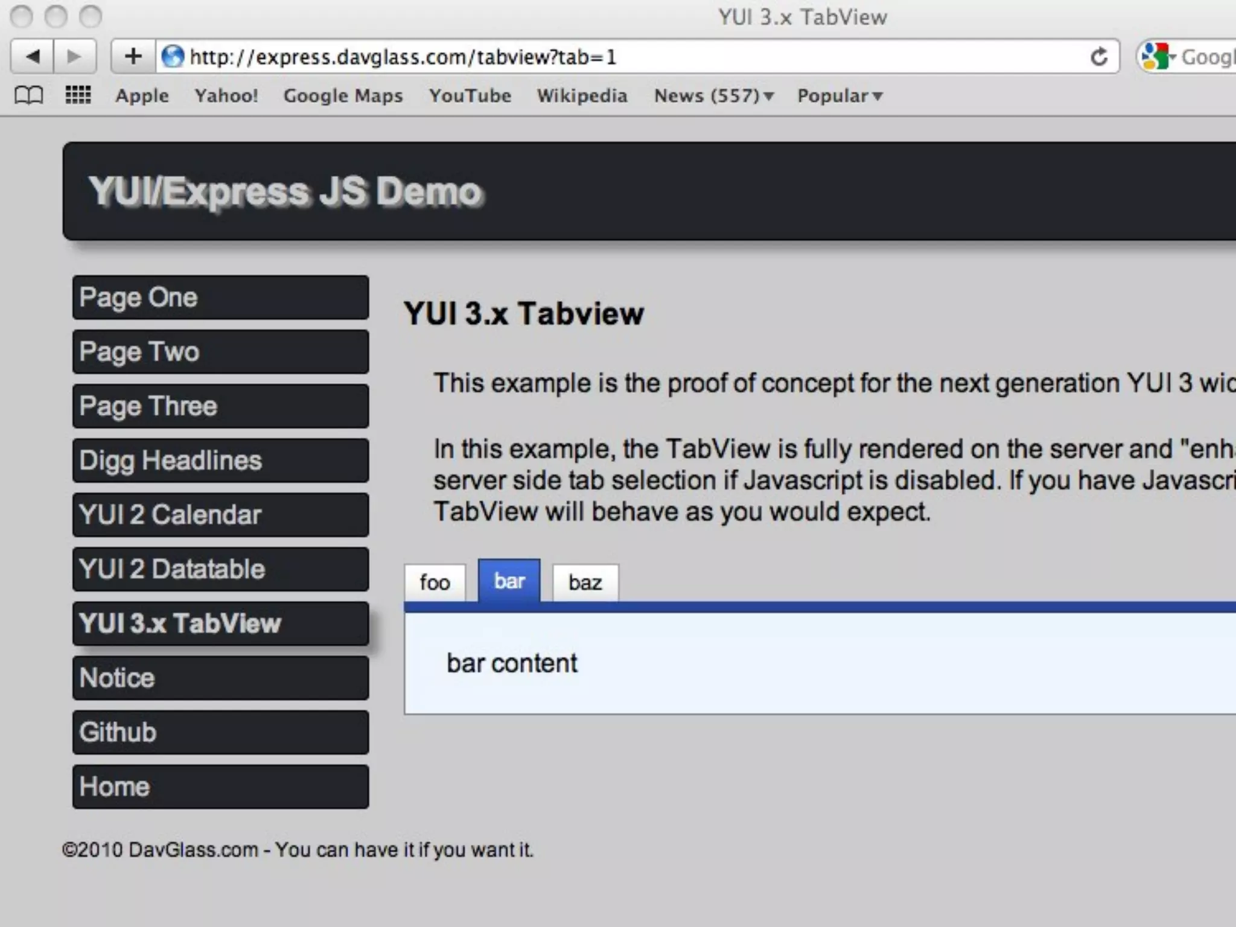Click the browser Forward arrow button
Viewport: 1236px width, 927px height.
pos(75,57)
